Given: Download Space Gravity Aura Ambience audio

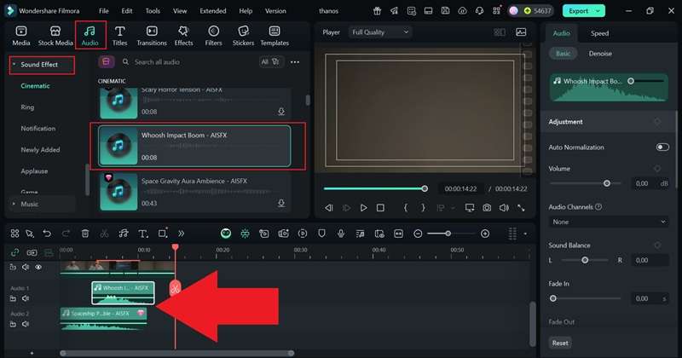Looking at the screenshot, I should click(281, 203).
